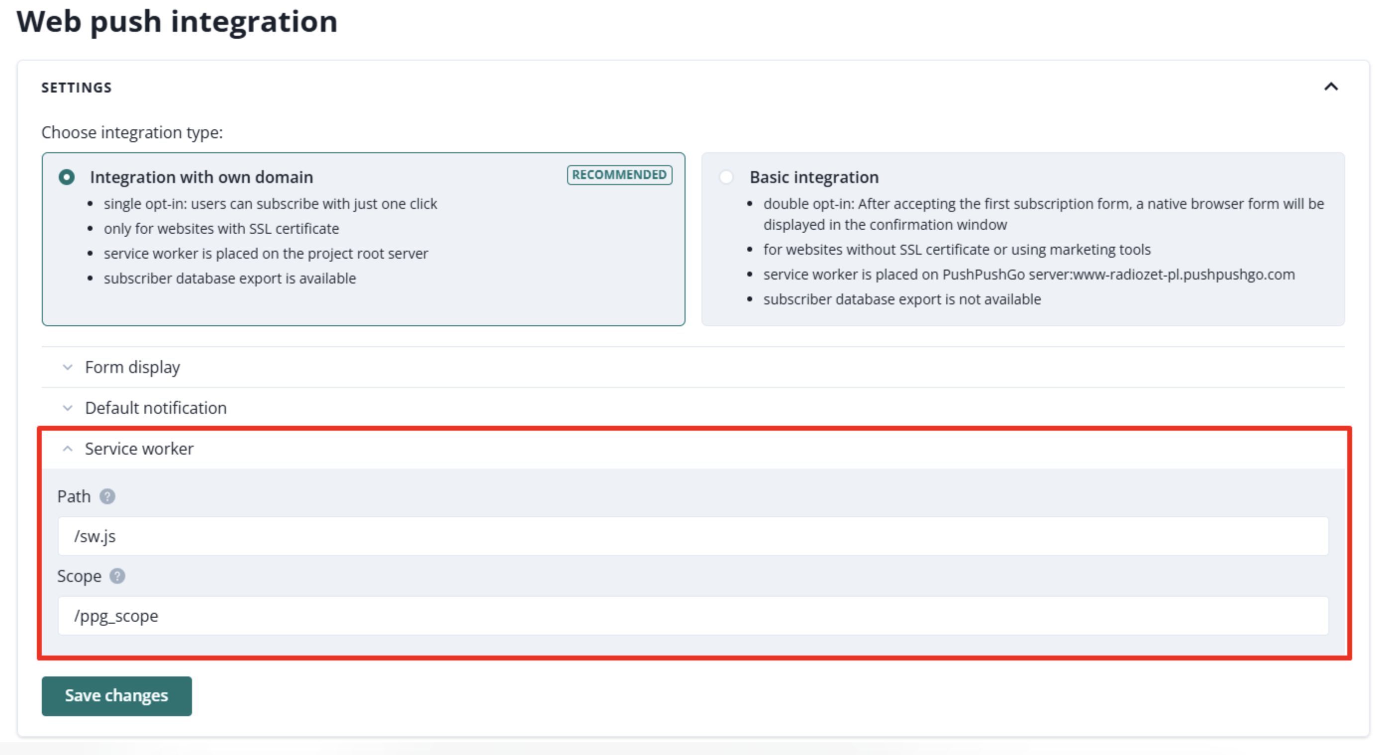Expand the Form display chevron
Screen dimensions: 1384x755
(x=67, y=367)
